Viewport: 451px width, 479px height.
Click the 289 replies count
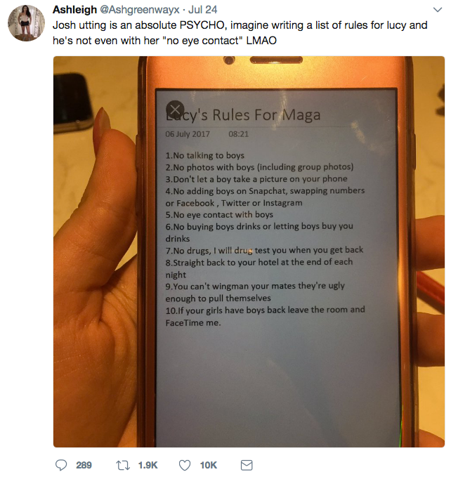tap(84, 465)
